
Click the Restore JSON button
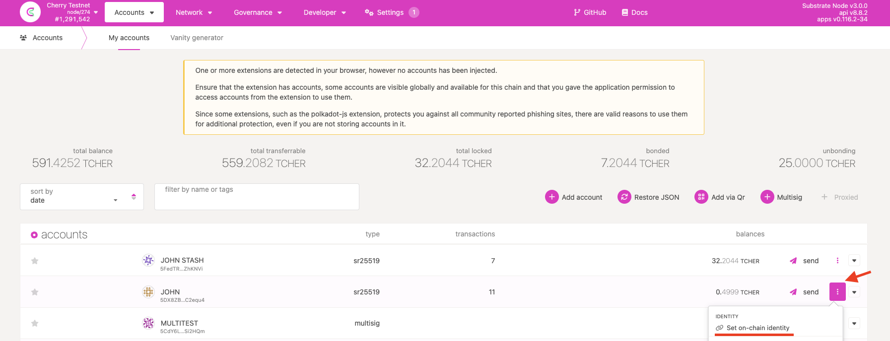(x=648, y=197)
